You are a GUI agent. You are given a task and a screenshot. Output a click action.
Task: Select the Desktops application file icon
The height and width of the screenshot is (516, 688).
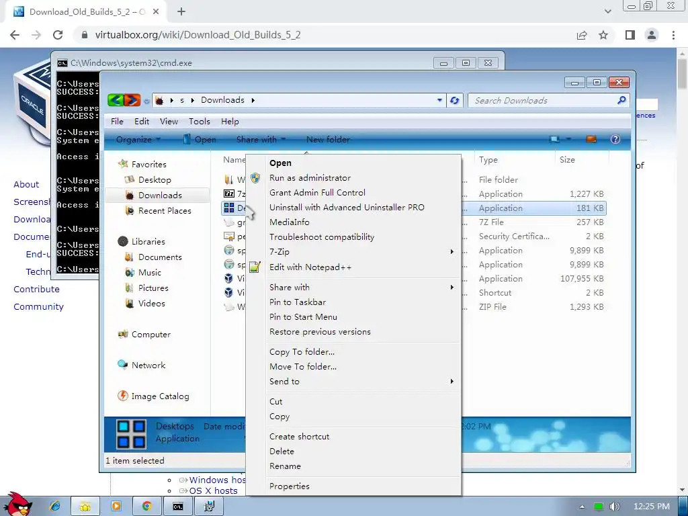pos(229,208)
